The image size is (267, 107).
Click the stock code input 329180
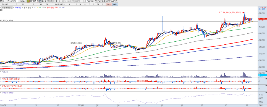pyautogui.click(x=14, y=1)
